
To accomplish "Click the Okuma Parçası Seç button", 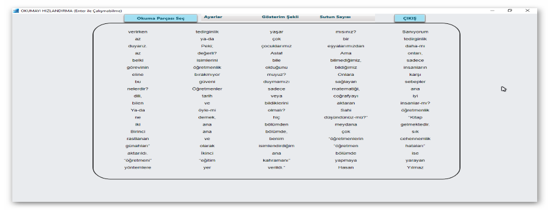I will [x=160, y=18].
